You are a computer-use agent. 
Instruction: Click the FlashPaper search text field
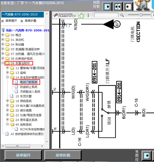click(x=106, y=15)
